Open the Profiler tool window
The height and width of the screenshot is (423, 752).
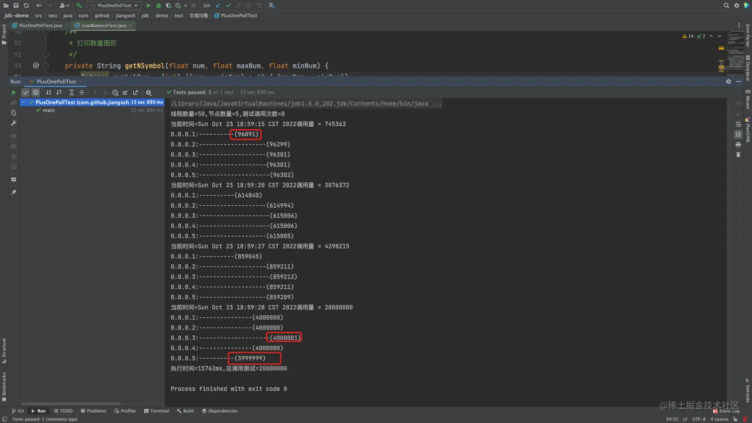(x=125, y=411)
